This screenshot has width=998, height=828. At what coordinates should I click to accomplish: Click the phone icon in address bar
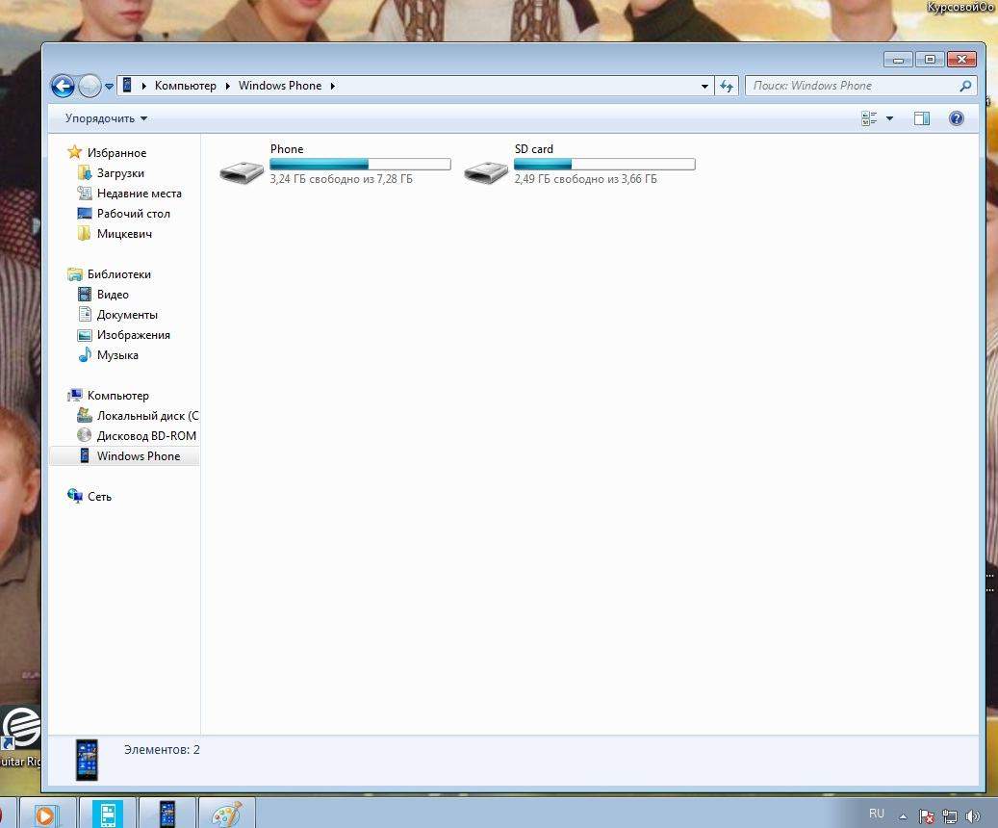point(127,85)
